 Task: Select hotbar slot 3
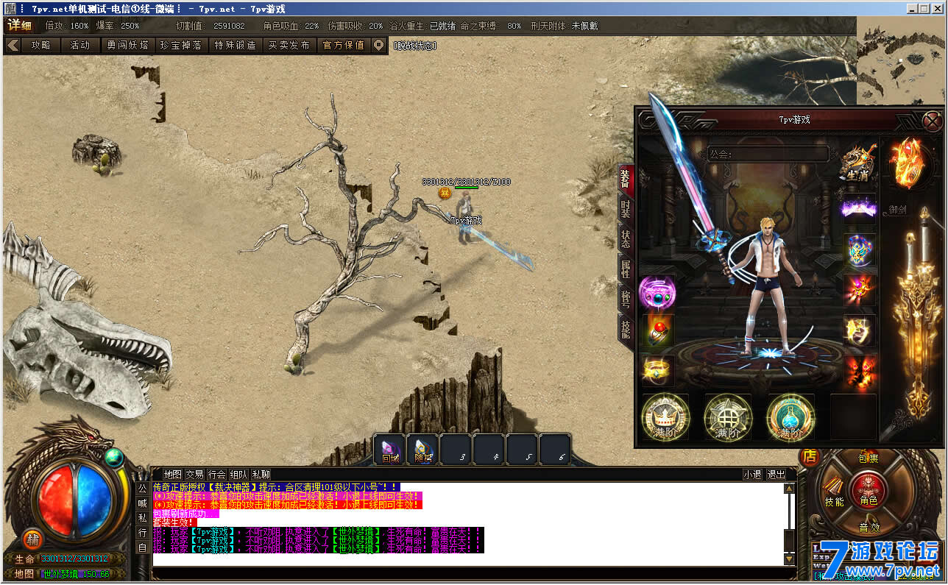click(456, 450)
